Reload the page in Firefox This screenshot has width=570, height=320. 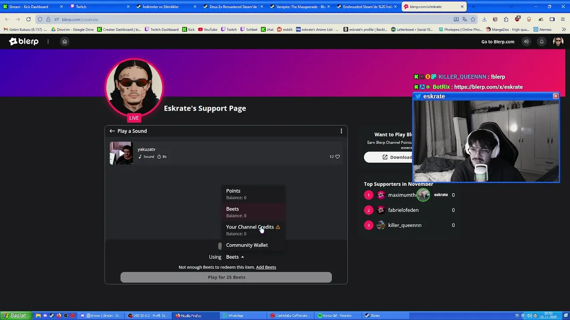28,20
